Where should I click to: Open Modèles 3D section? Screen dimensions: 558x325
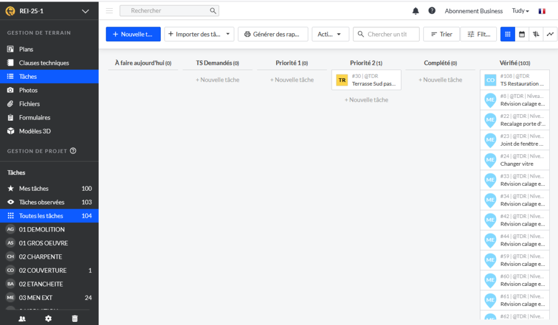point(49,131)
